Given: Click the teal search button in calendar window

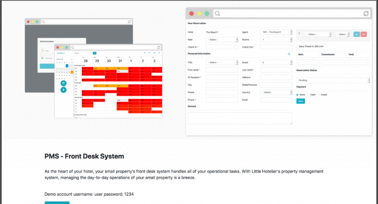Looking at the screenshot, I should [94, 53].
